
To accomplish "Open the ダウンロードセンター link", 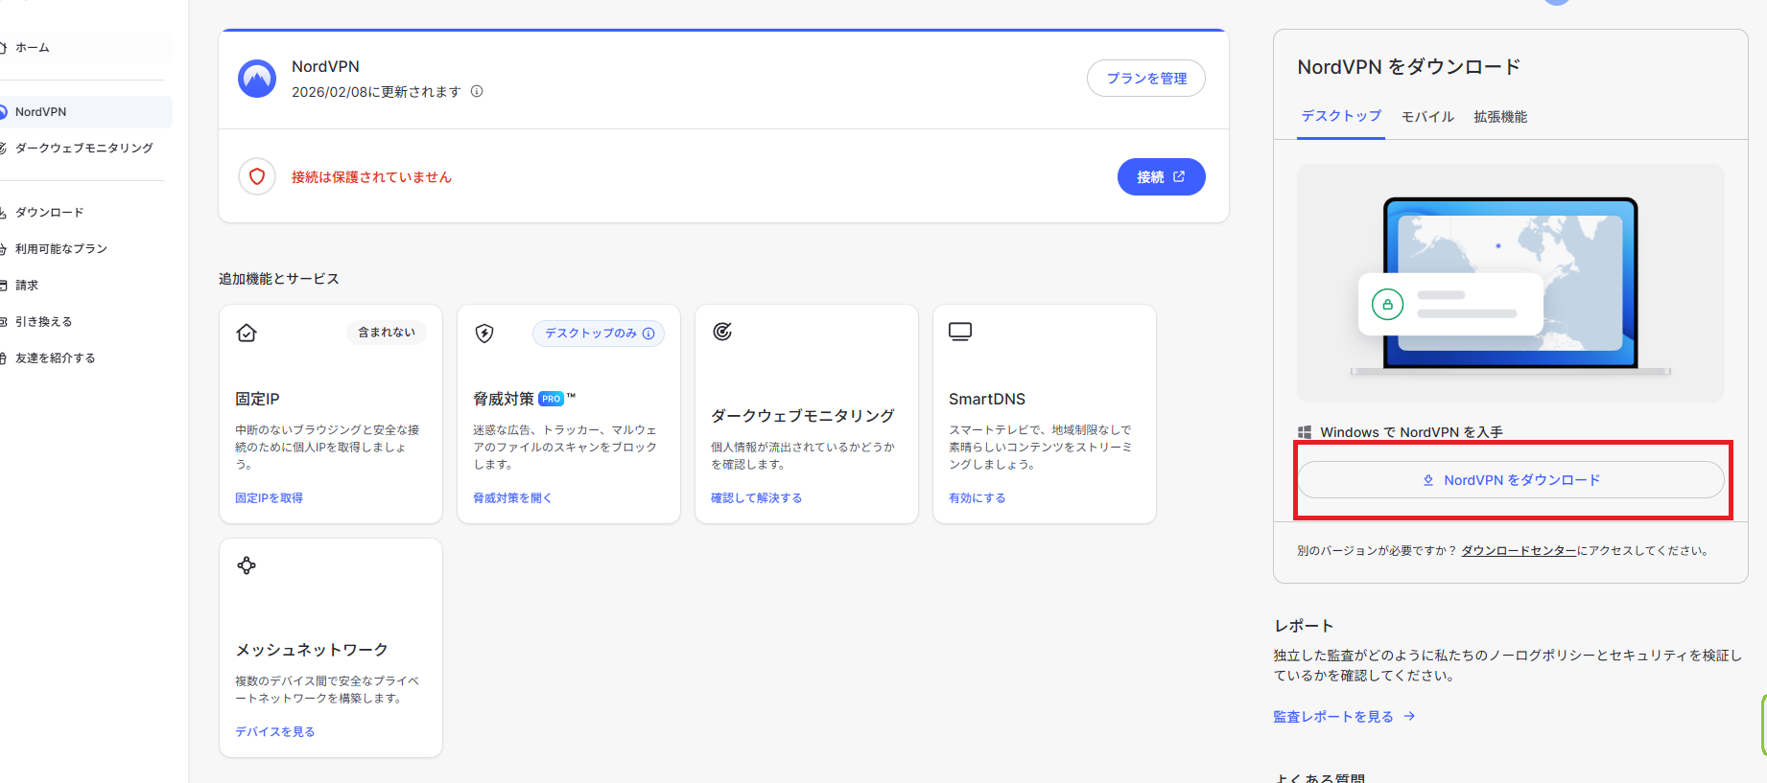I will (1519, 551).
